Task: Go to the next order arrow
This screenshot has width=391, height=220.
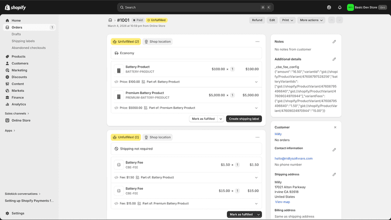Action: point(340,20)
